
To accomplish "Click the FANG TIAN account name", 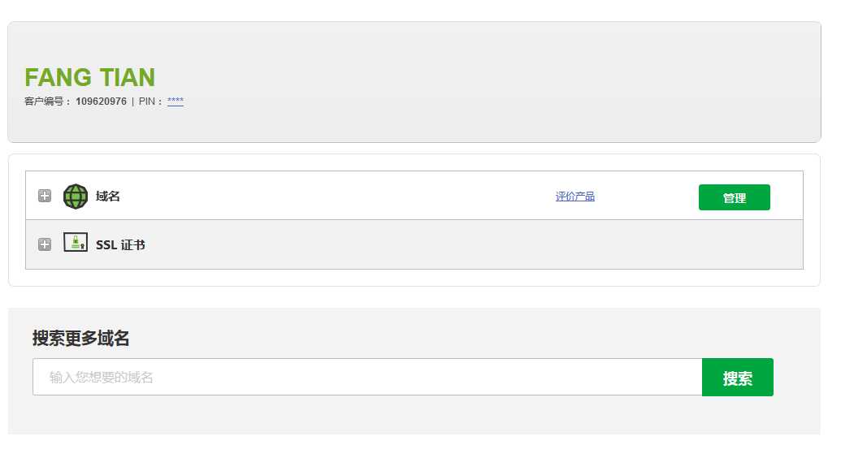I will [89, 77].
